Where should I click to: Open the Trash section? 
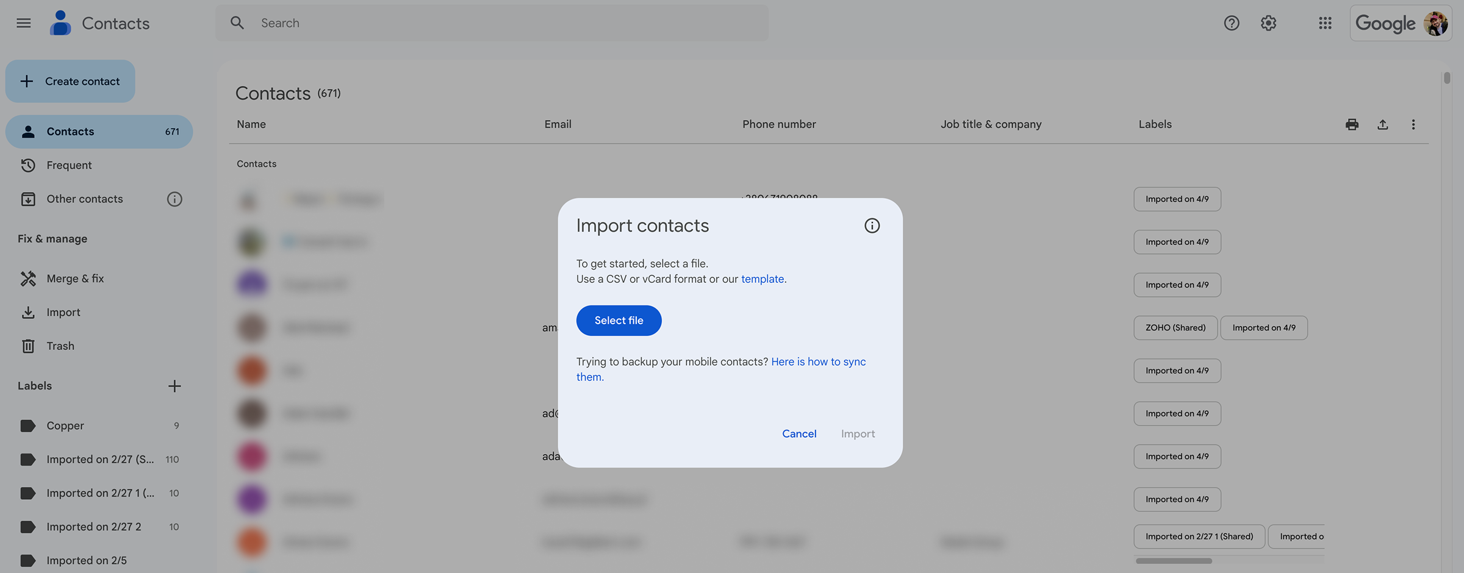(x=60, y=346)
